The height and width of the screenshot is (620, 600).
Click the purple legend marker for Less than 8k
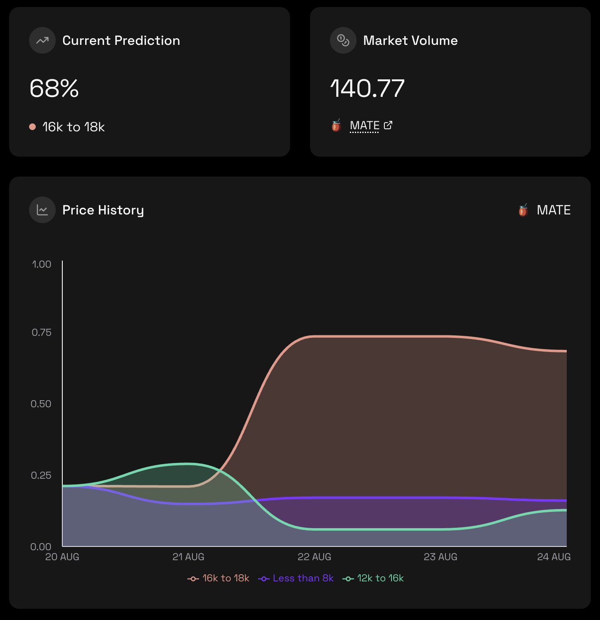tap(263, 578)
